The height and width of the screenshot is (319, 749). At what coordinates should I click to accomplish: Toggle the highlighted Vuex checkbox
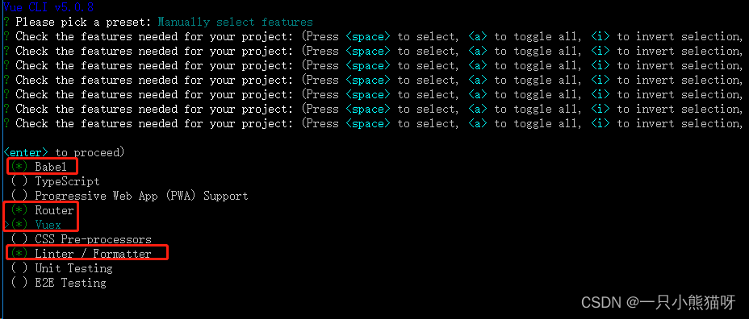coord(19,225)
